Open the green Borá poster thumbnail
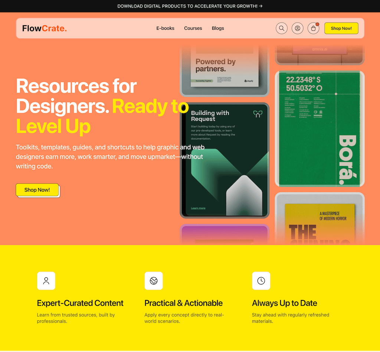This screenshot has width=380, height=352. [x=320, y=129]
